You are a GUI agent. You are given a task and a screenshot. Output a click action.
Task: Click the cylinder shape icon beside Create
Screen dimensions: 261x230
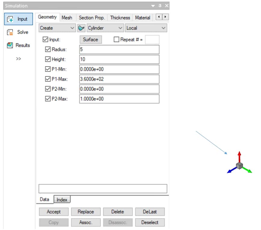tap(81, 28)
